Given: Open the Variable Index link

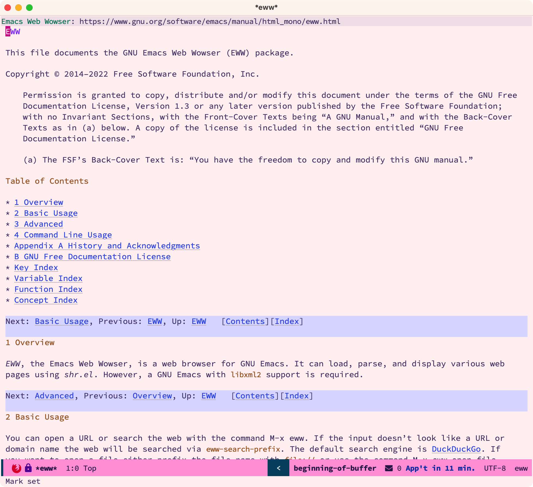Looking at the screenshot, I should click(48, 278).
